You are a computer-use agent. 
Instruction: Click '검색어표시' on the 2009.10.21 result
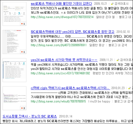click(x=121, y=4)
